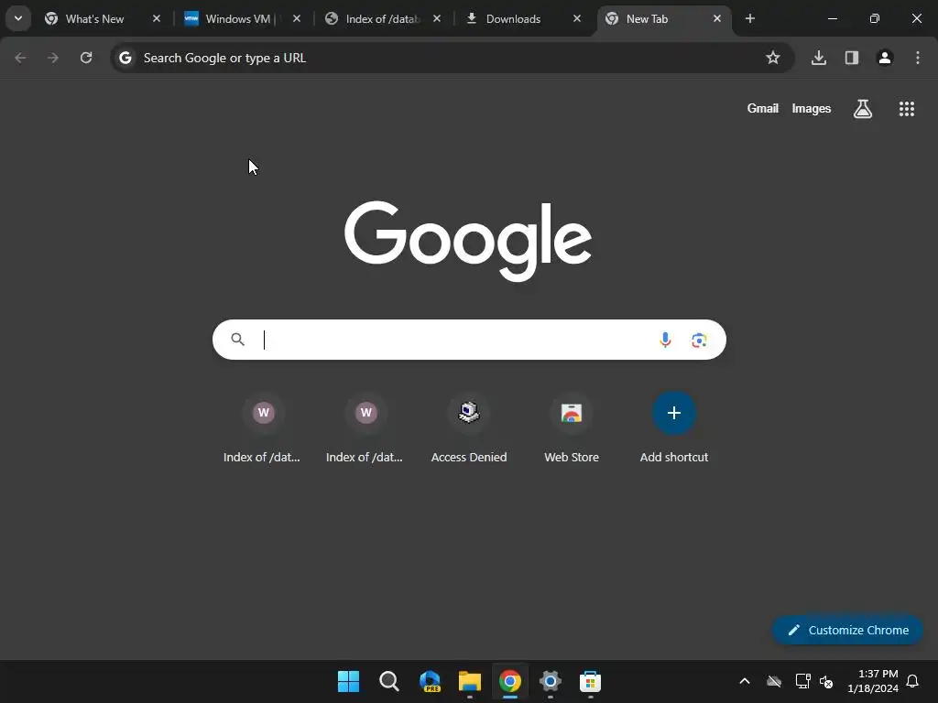Open the notifications bell icon
938x703 pixels.
(x=913, y=681)
